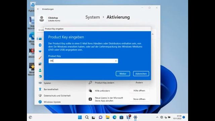Minimize the Einstellungen window
Screen dimensions: 215x121
tap(142, 8)
